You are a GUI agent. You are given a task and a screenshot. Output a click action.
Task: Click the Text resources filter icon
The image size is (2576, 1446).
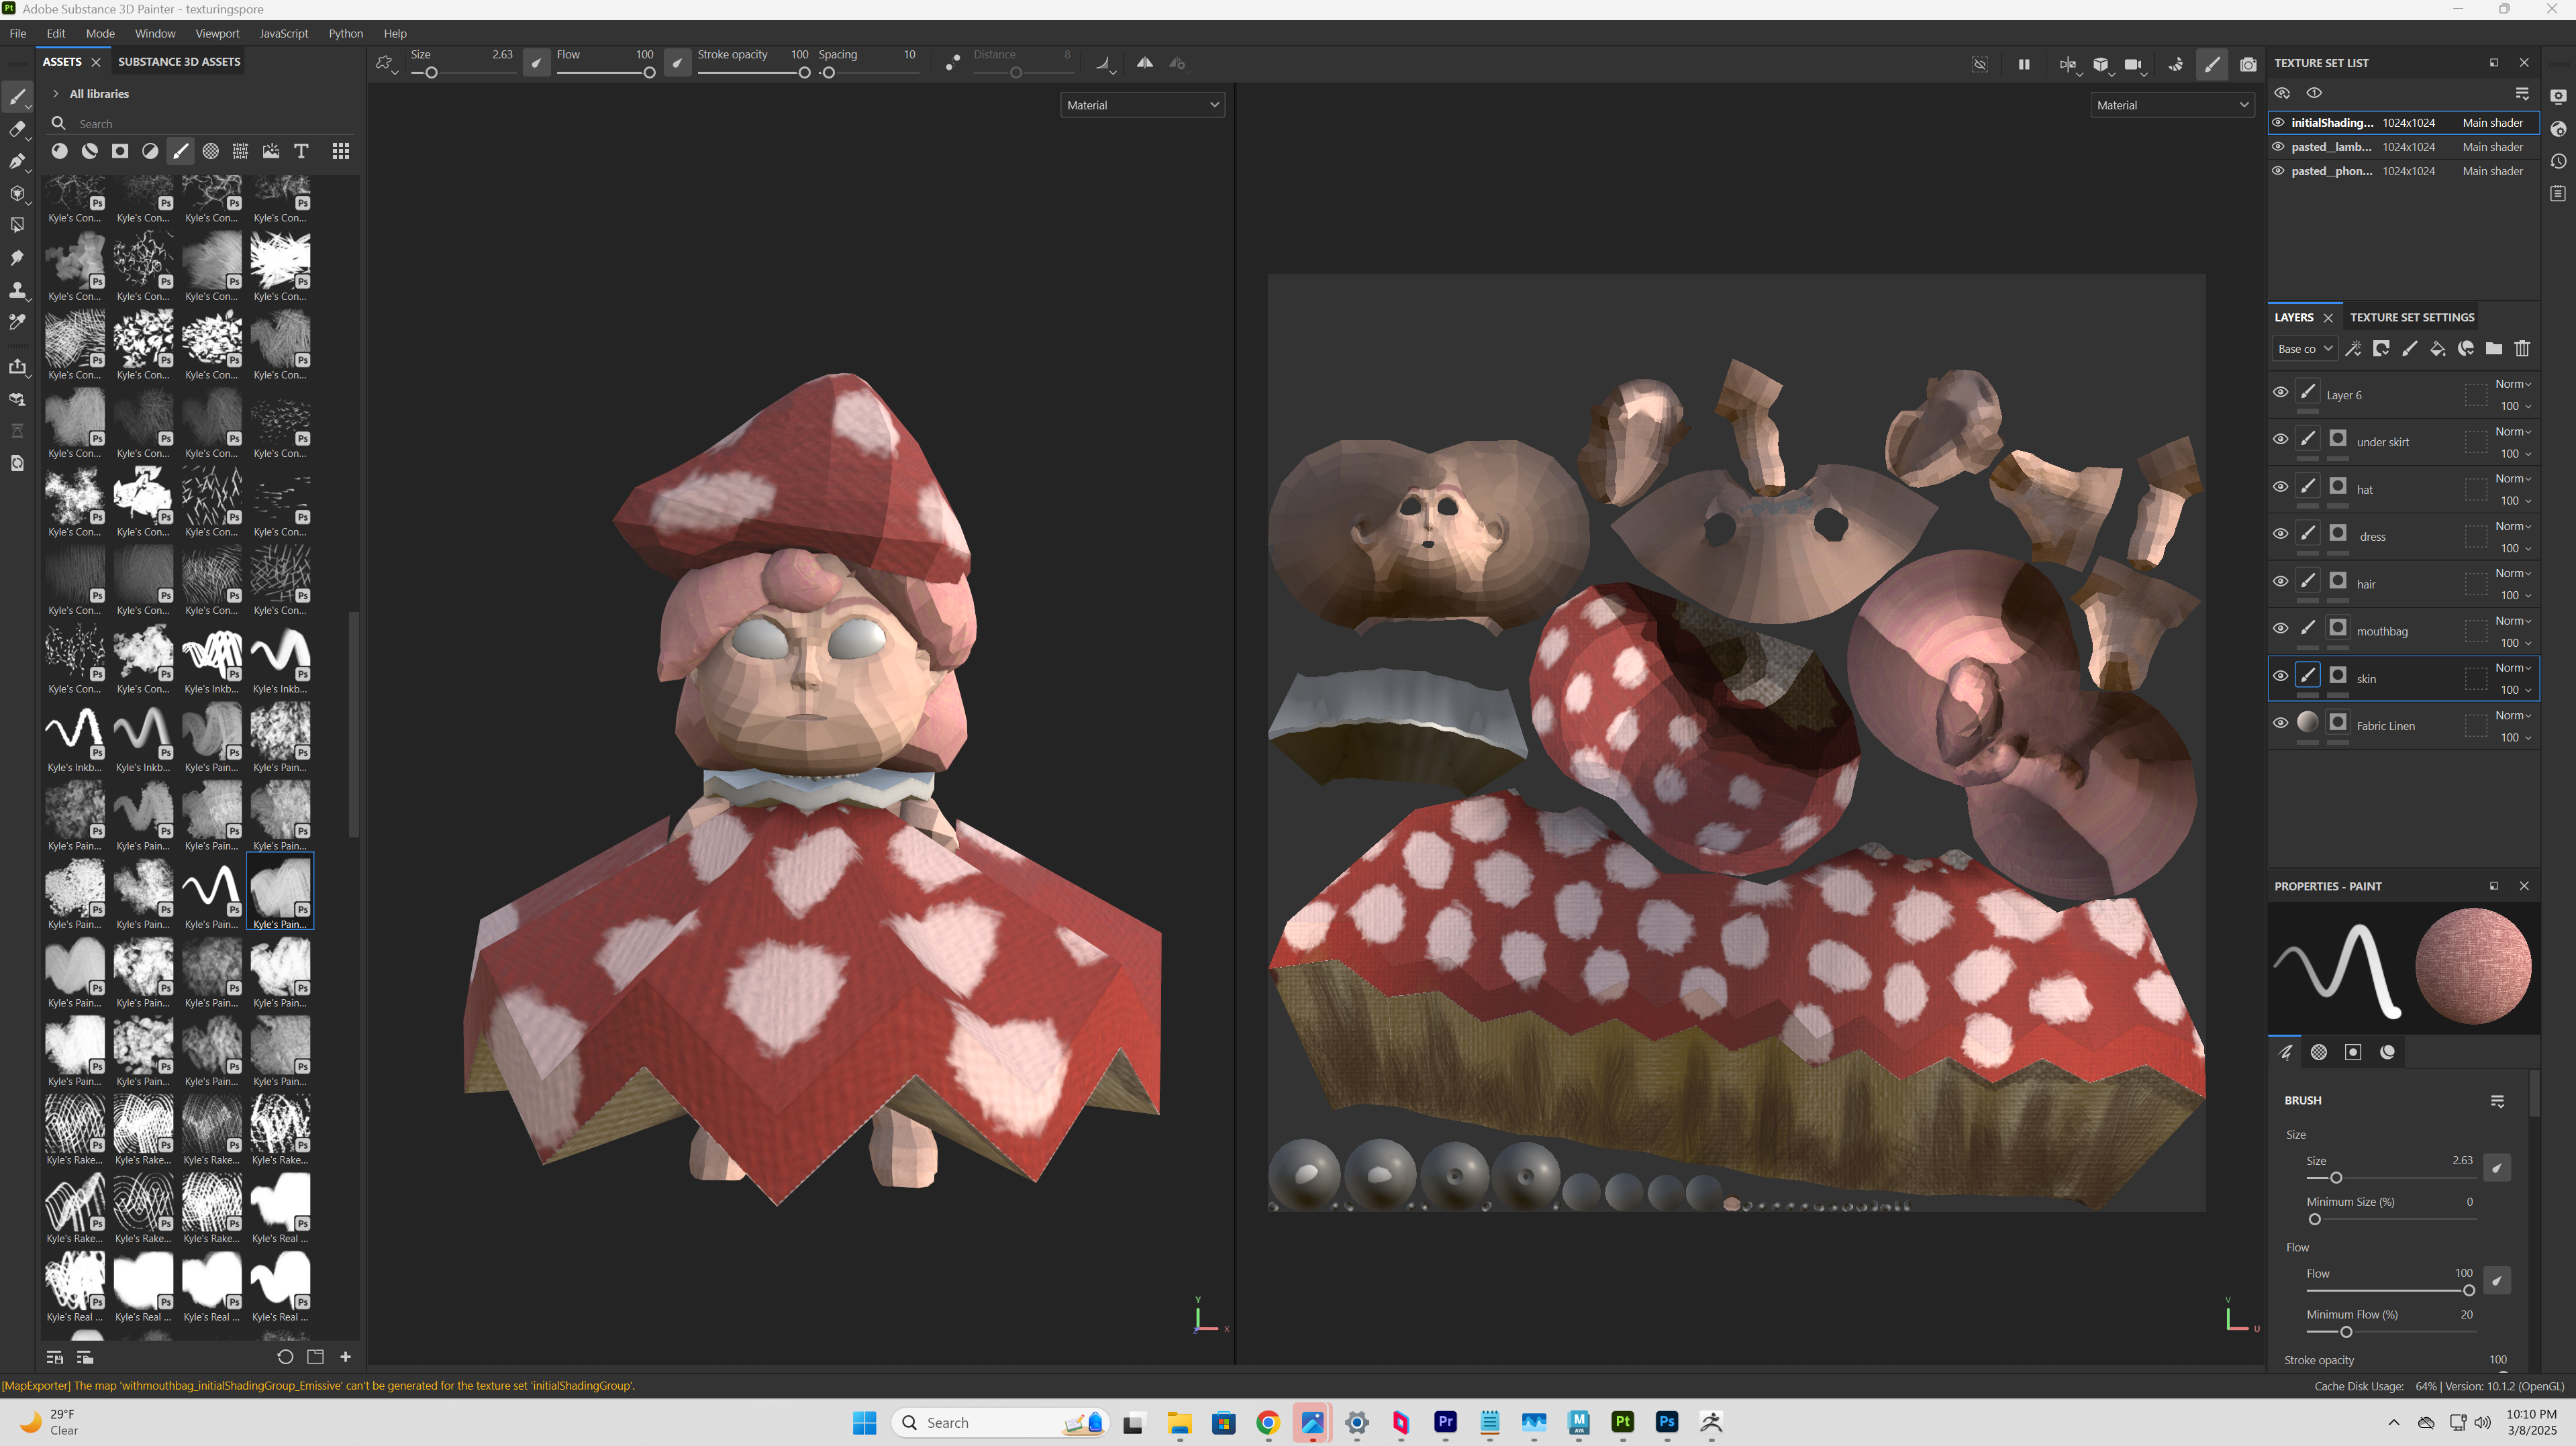tap(301, 151)
